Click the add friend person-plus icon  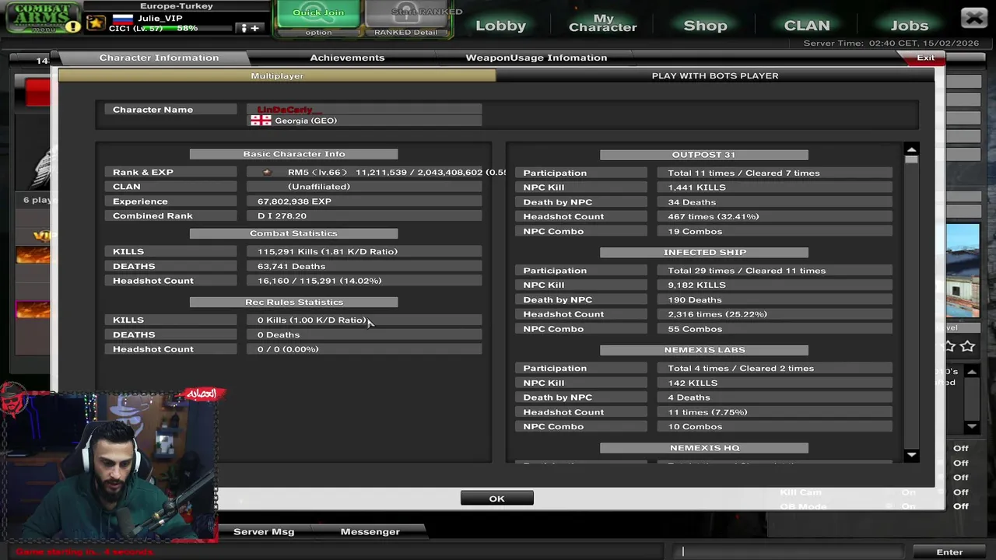250,28
